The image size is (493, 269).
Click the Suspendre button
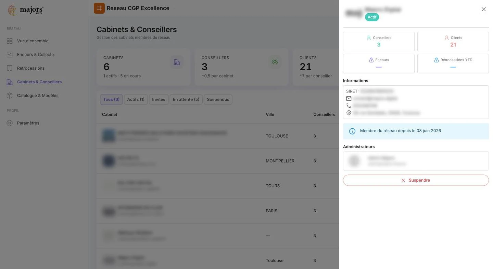click(416, 180)
